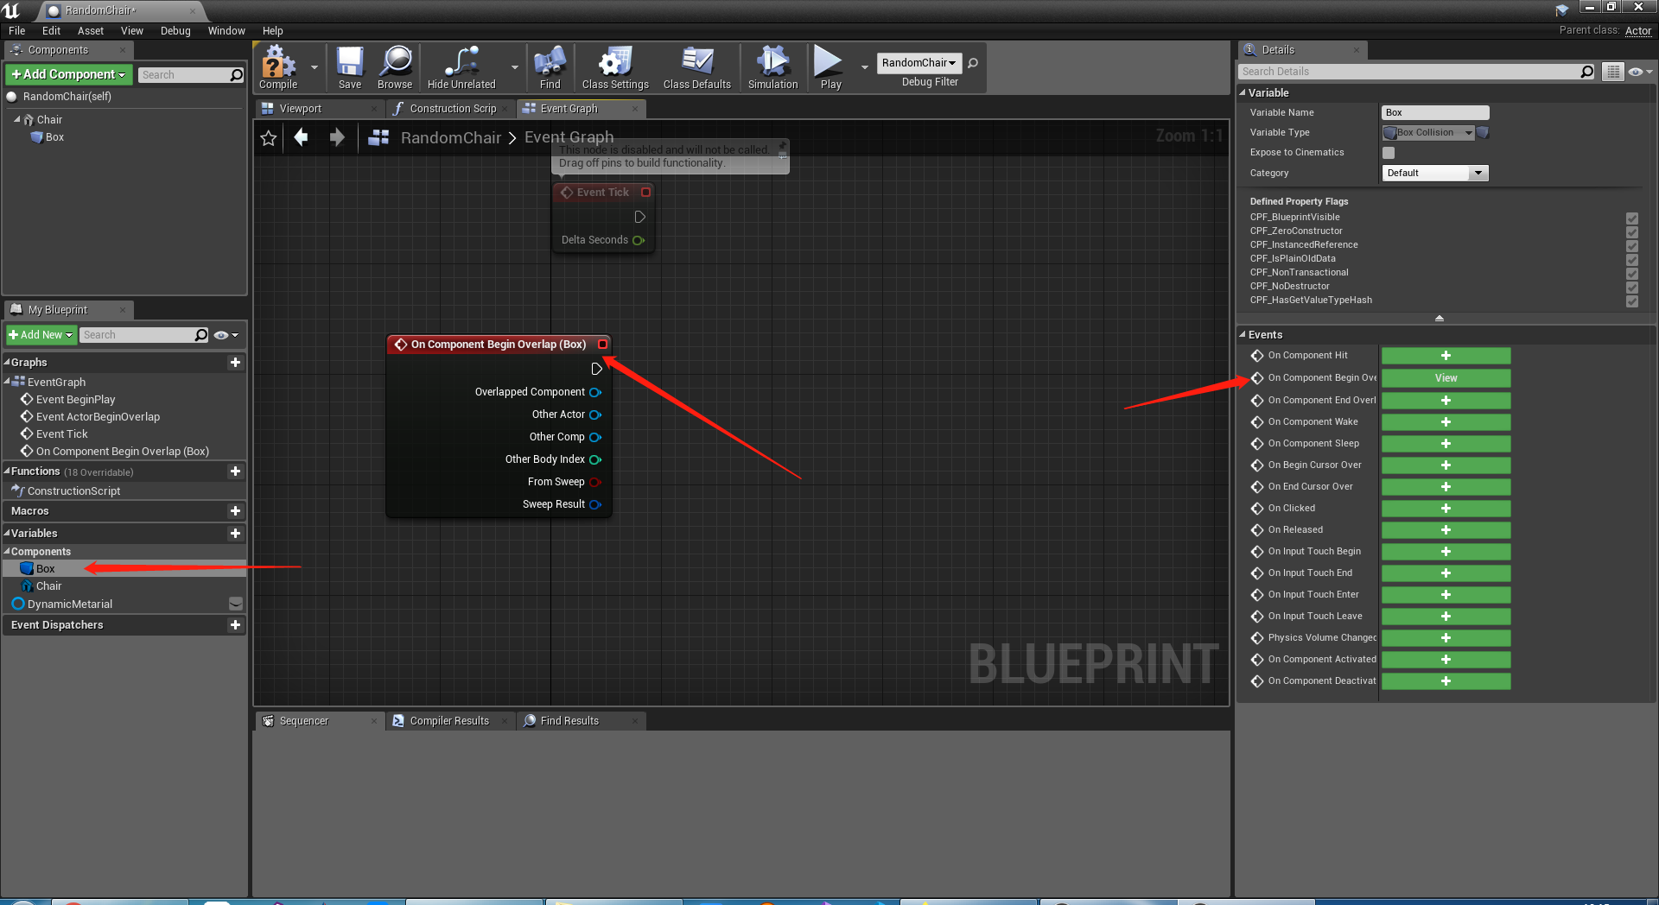This screenshot has width=1659, height=905.
Task: Open the Find search in blueprint
Action: 550,67
